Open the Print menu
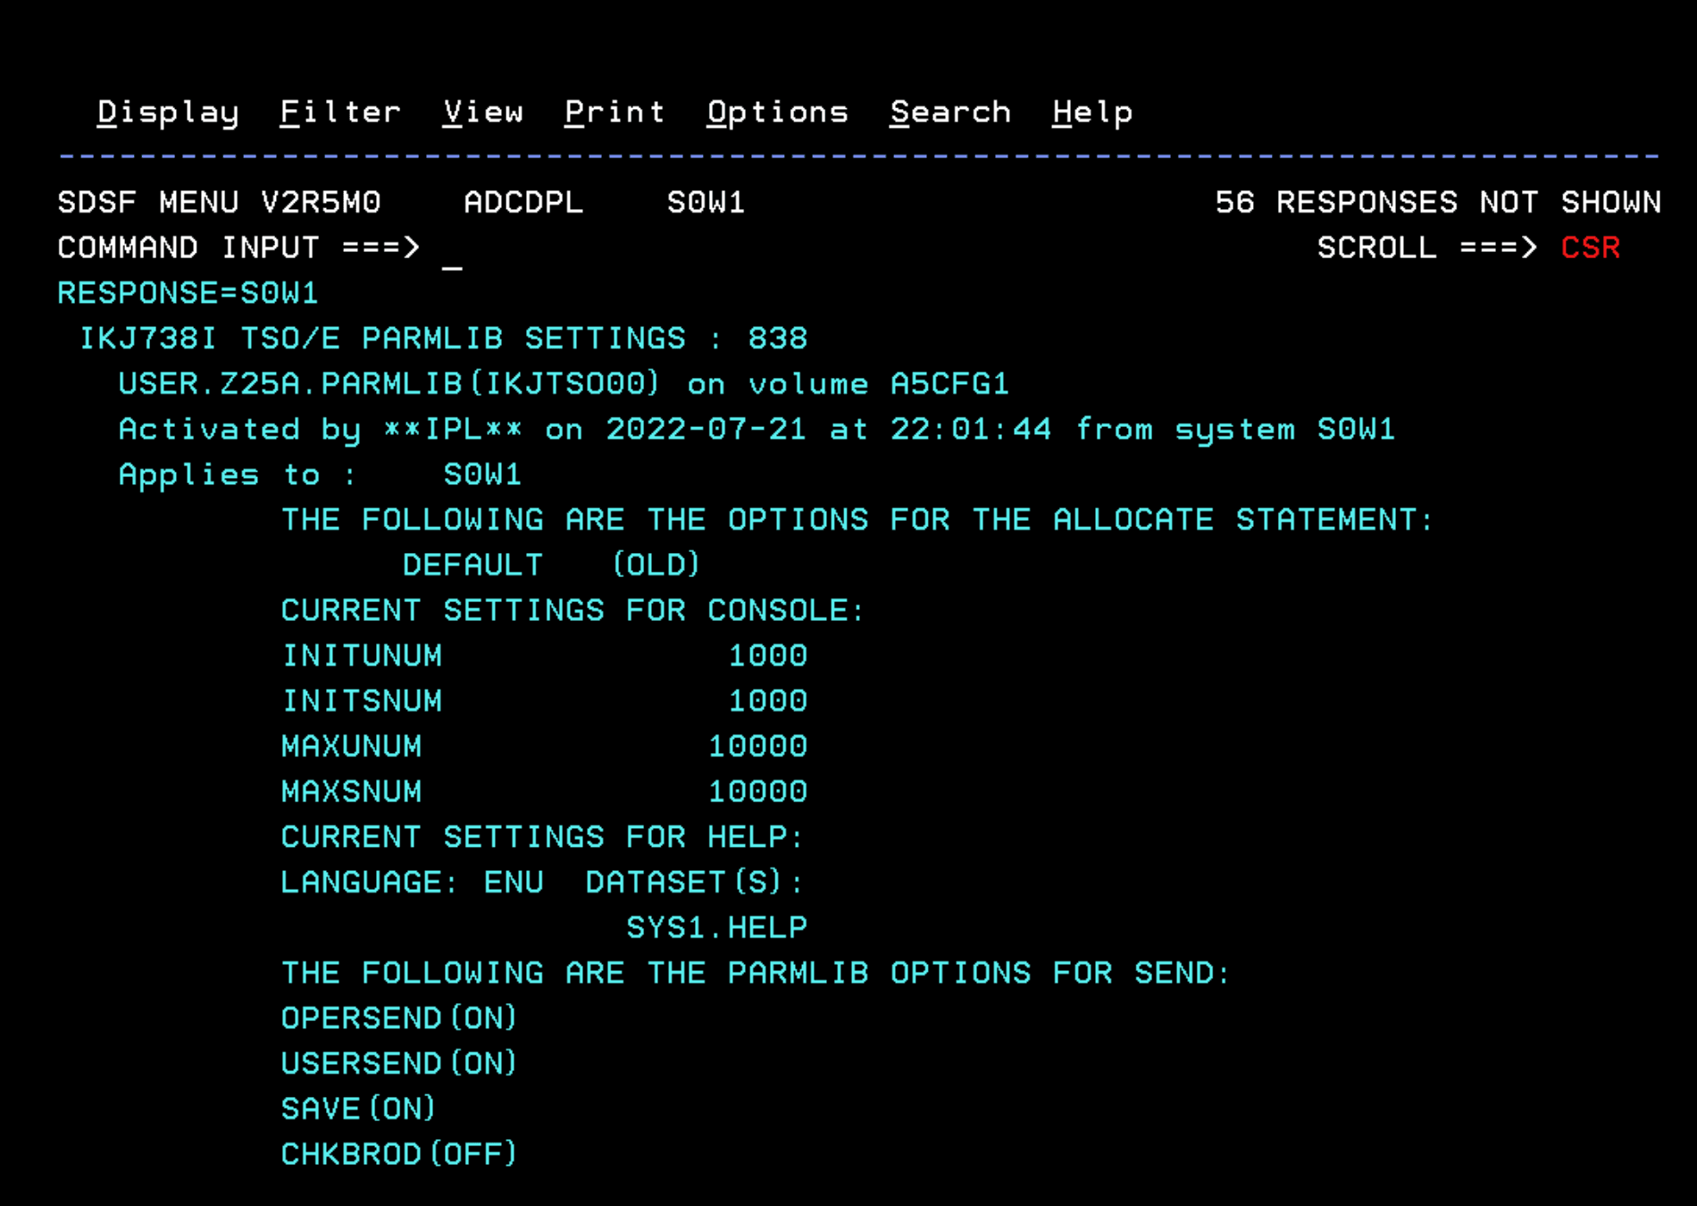 [x=615, y=111]
